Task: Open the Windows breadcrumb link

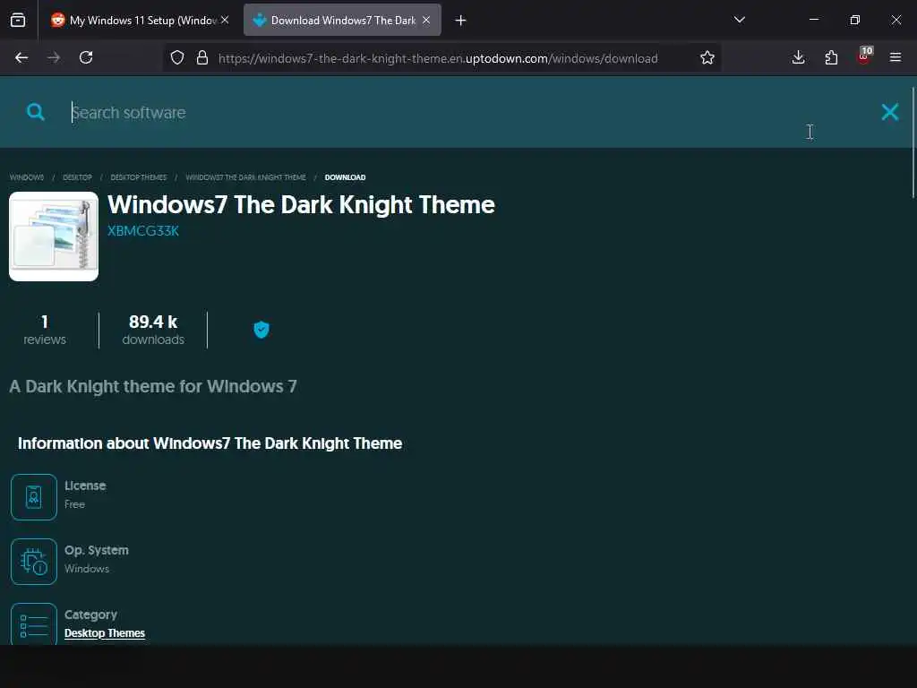Action: tap(27, 177)
